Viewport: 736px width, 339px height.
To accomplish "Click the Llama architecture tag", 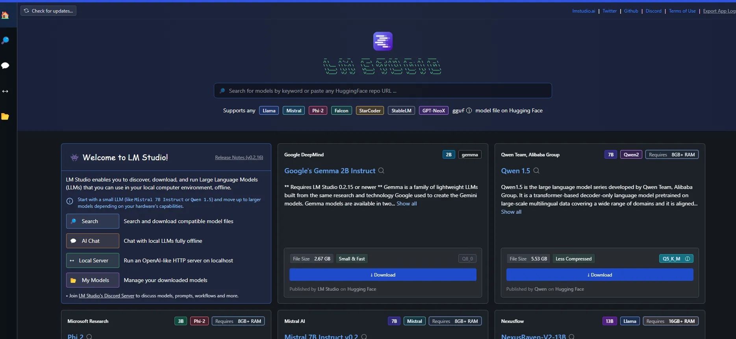I will [x=269, y=111].
